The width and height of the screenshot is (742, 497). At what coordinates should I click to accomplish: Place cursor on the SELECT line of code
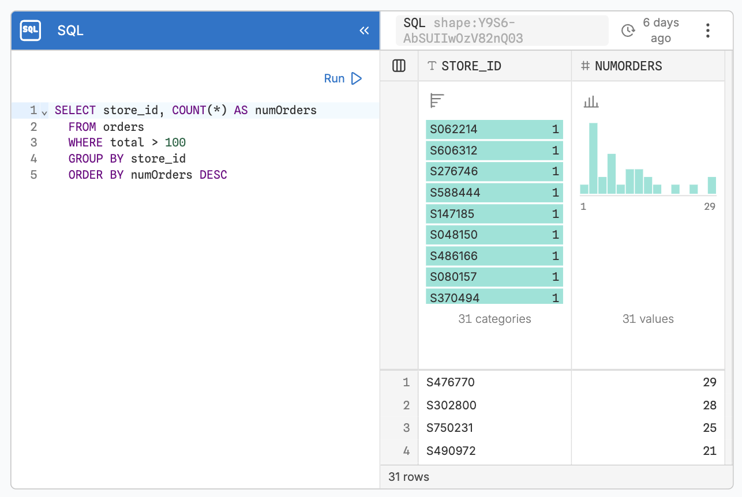click(x=186, y=110)
